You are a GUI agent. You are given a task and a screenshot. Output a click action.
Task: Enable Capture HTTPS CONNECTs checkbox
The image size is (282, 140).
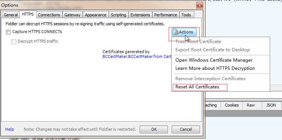tap(8, 32)
